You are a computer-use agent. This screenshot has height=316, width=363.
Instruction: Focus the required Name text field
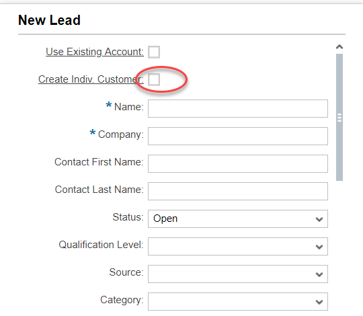coord(238,108)
